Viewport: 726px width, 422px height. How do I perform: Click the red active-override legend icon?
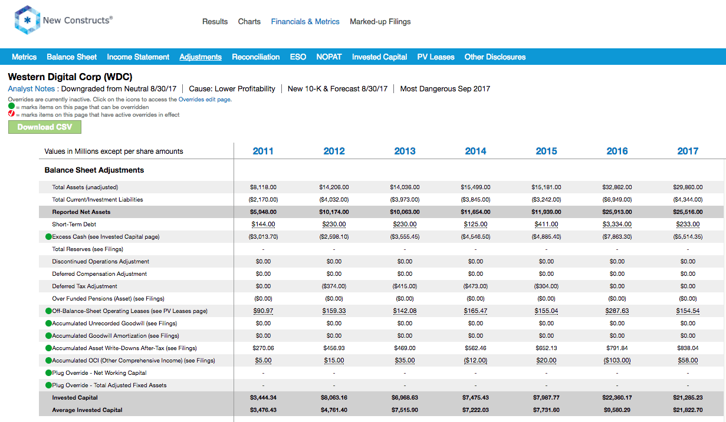coord(11,114)
